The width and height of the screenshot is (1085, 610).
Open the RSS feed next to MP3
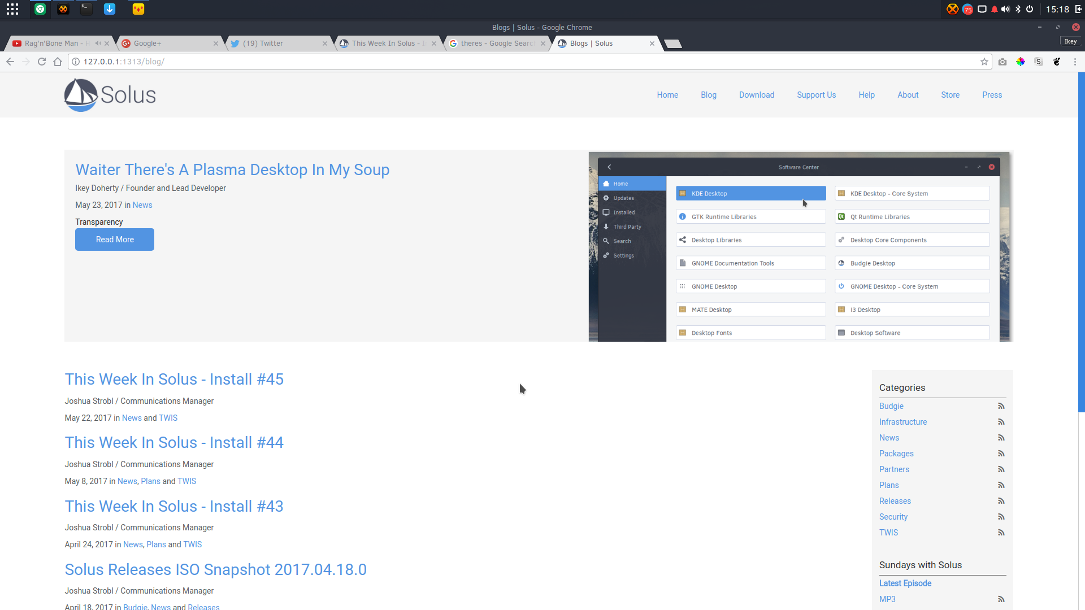pos(1001,599)
